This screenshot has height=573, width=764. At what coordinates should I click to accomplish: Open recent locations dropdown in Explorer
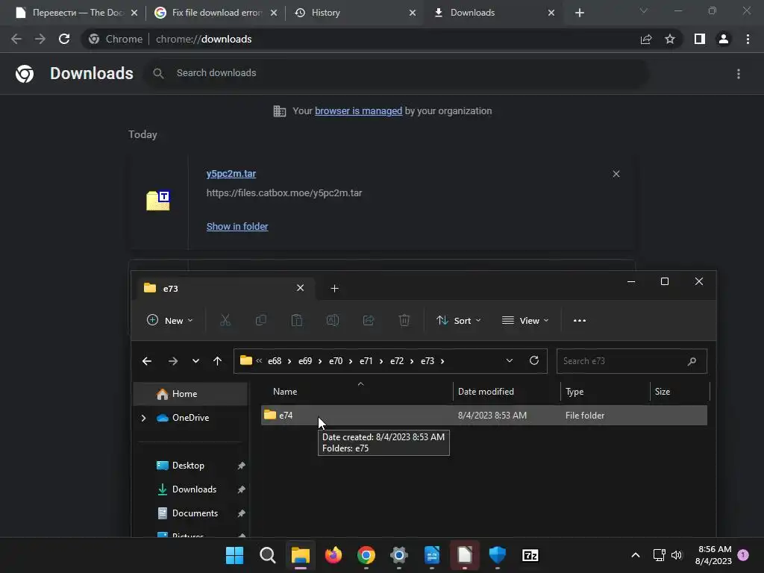(195, 361)
